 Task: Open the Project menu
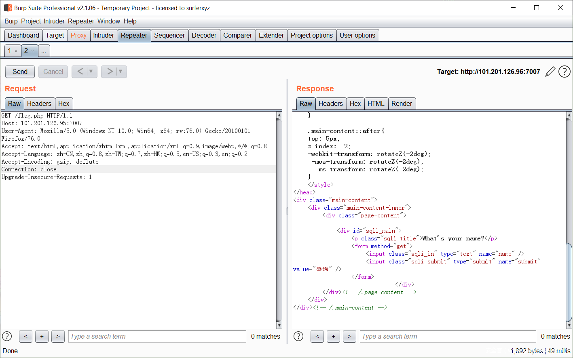(31, 21)
